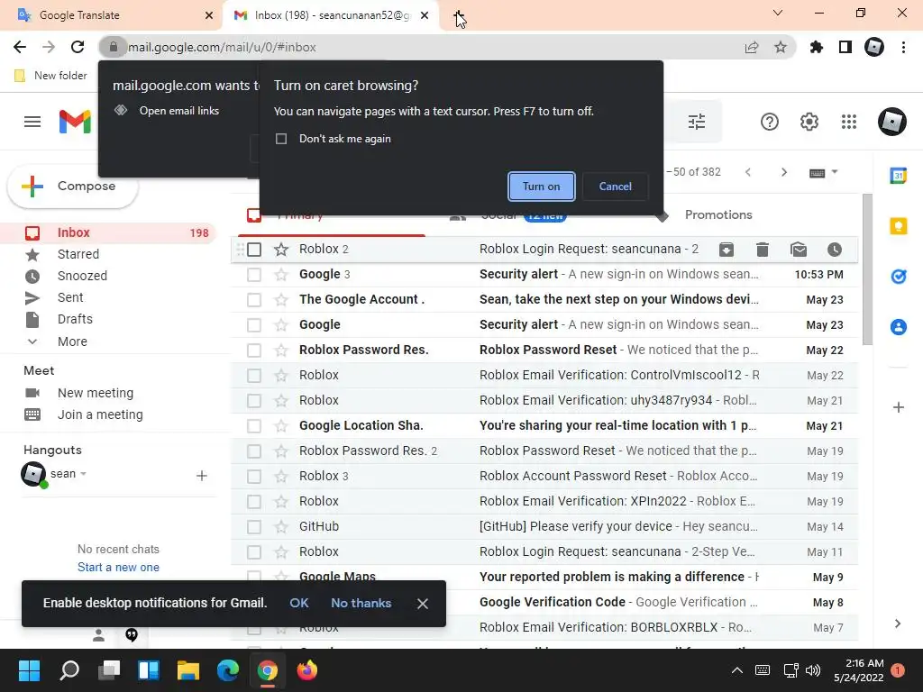The height and width of the screenshot is (692, 923).
Task: Open Sent folder
Action: [70, 297]
